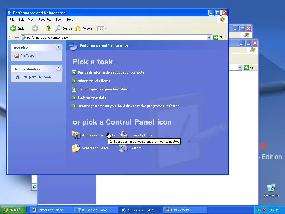
Task: Expand the address bar dropdown arrow
Action: pyautogui.click(x=209, y=37)
